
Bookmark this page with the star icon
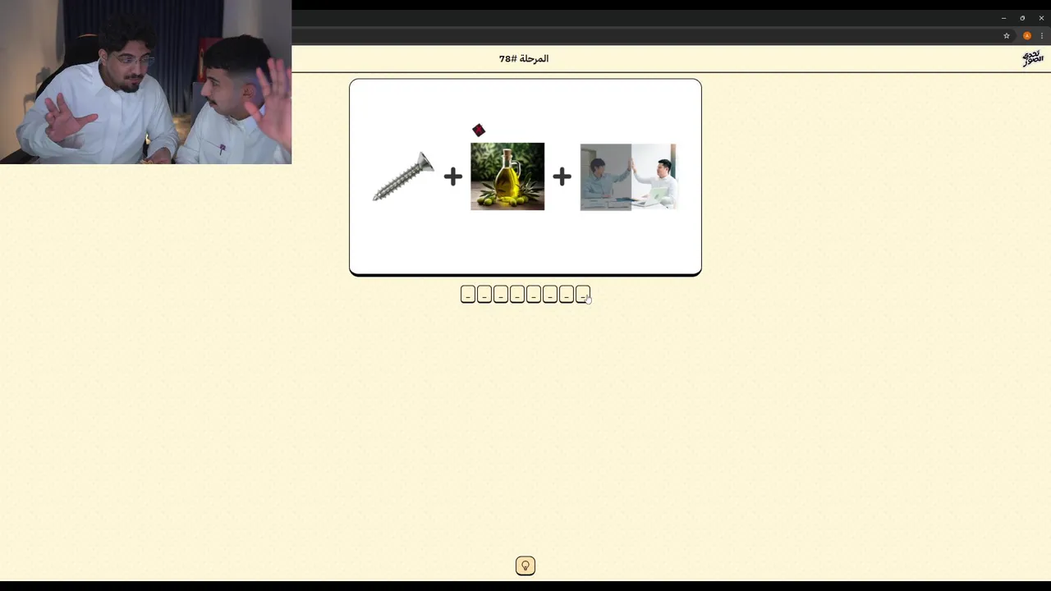coord(1007,36)
